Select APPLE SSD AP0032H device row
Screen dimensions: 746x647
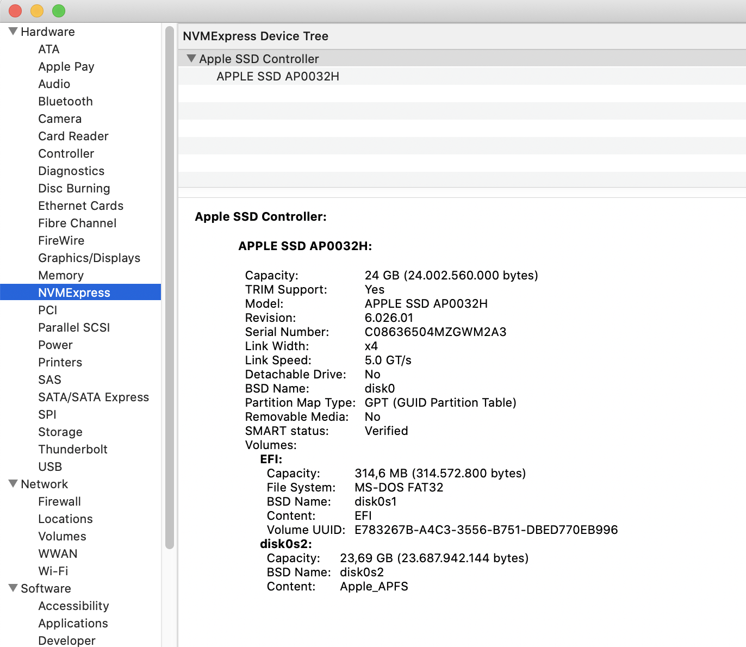462,76
